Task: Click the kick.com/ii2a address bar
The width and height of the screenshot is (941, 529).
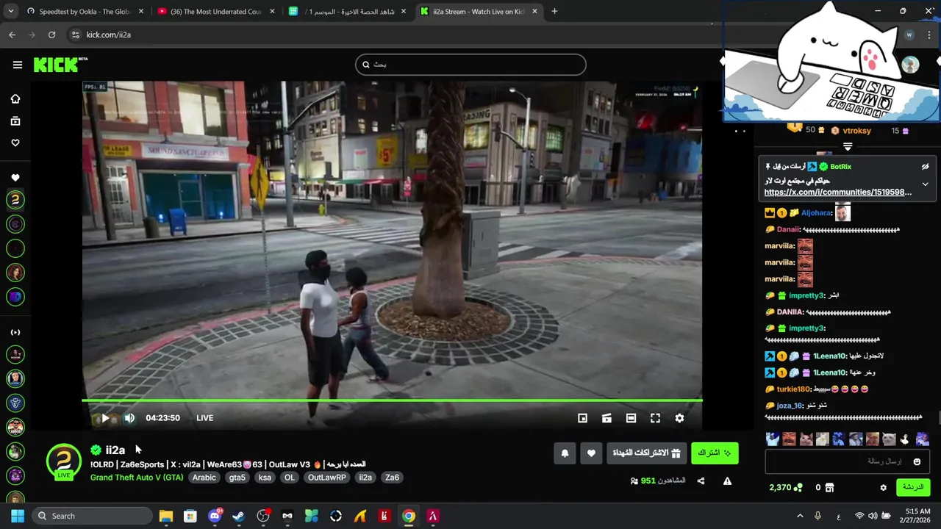Action: 109,35
